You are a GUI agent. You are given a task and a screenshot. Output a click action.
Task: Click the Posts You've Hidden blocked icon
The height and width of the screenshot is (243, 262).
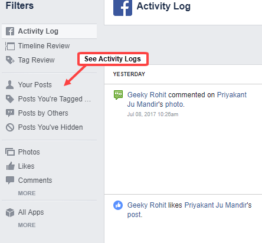(10, 127)
